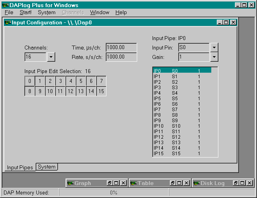Maximize the minimized Disk Log window
Image resolution: width=257 pixels, height=198 pixels.
242,183
